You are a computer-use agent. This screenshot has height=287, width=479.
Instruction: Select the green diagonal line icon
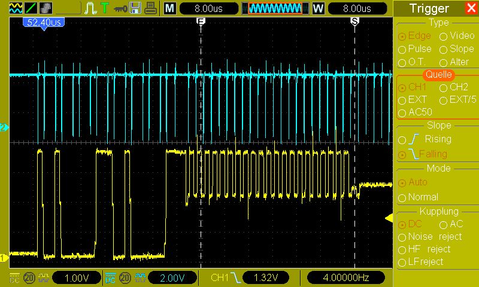(31, 8)
